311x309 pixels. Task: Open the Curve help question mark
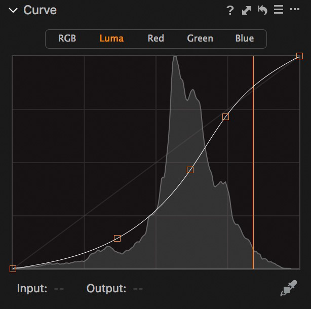[229, 10]
